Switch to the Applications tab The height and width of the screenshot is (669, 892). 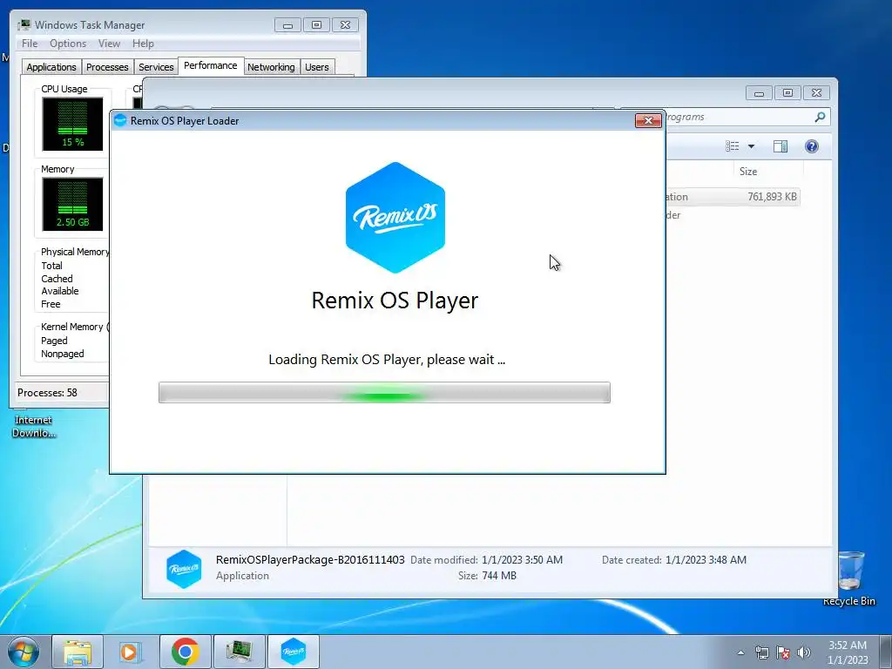[x=51, y=67]
